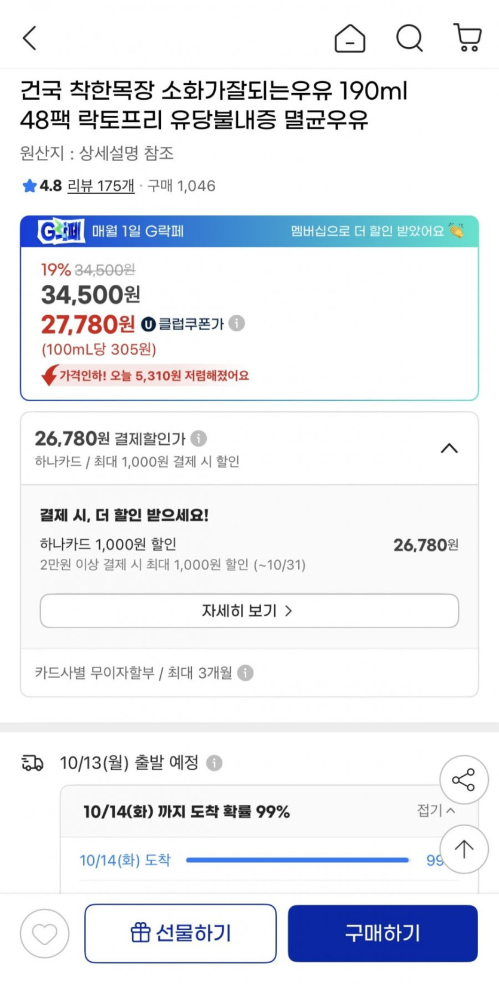The image size is (499, 984).
Task: Tap info icon beside 결제할인가
Action: 198,439
